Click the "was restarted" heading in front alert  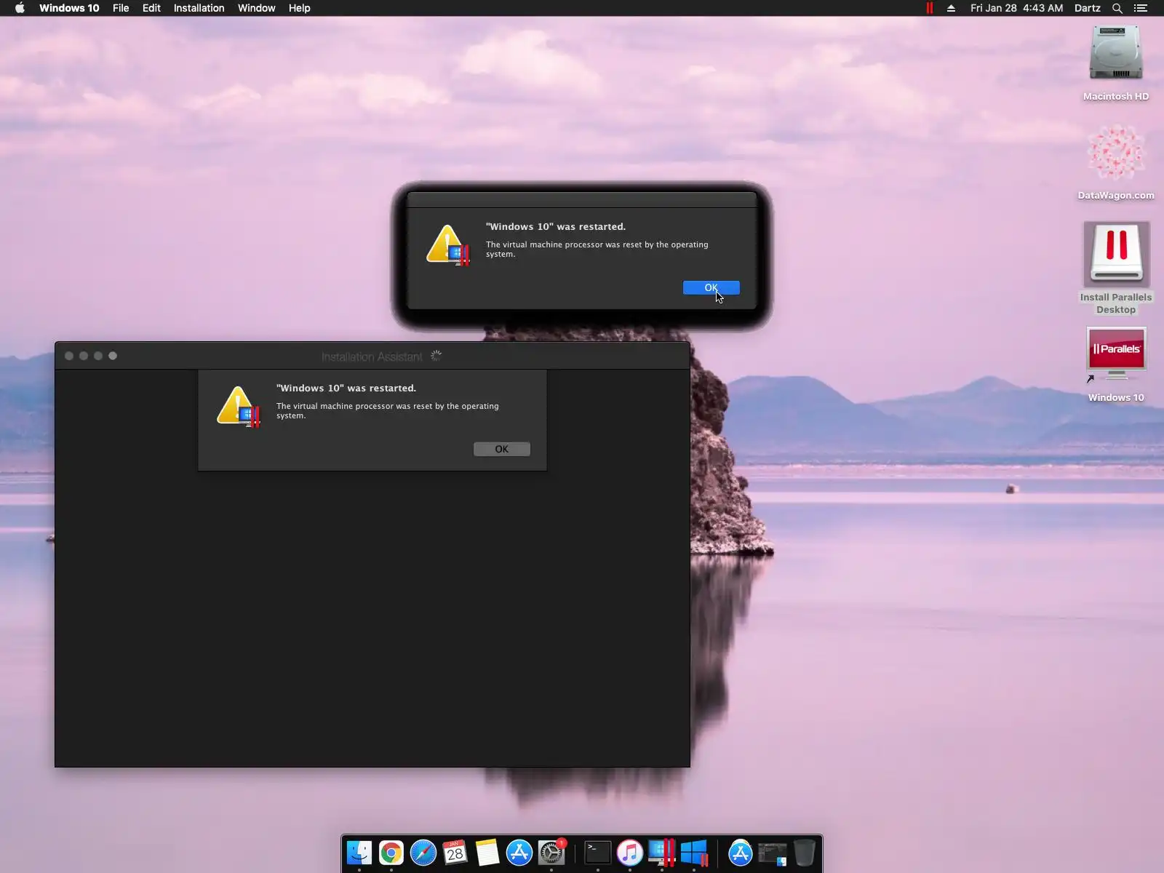click(556, 227)
